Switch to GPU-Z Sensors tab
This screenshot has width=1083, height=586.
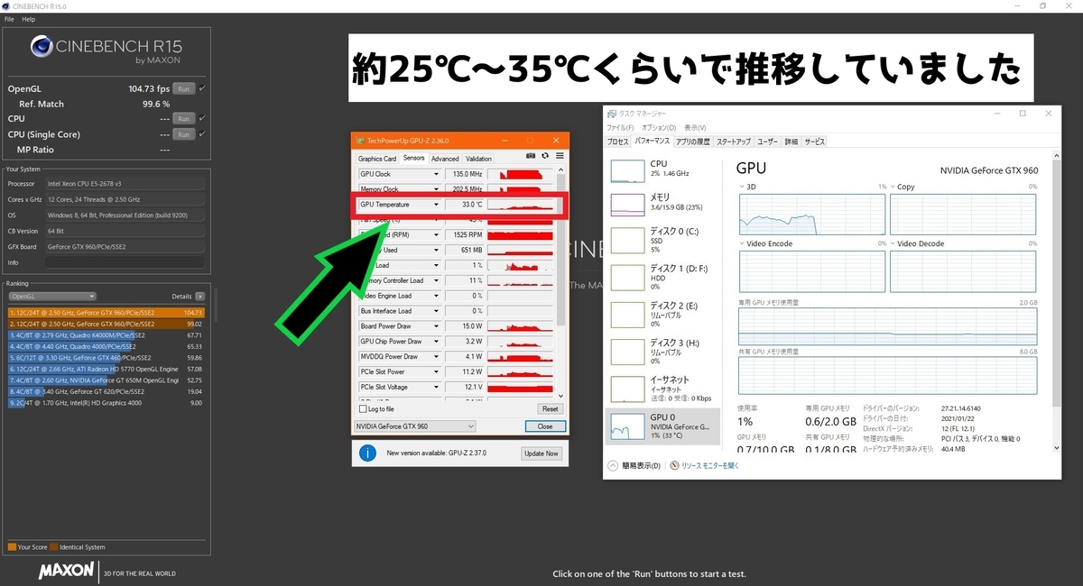413,158
